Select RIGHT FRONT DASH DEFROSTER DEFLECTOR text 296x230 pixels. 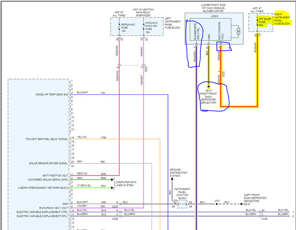[x=208, y=98]
